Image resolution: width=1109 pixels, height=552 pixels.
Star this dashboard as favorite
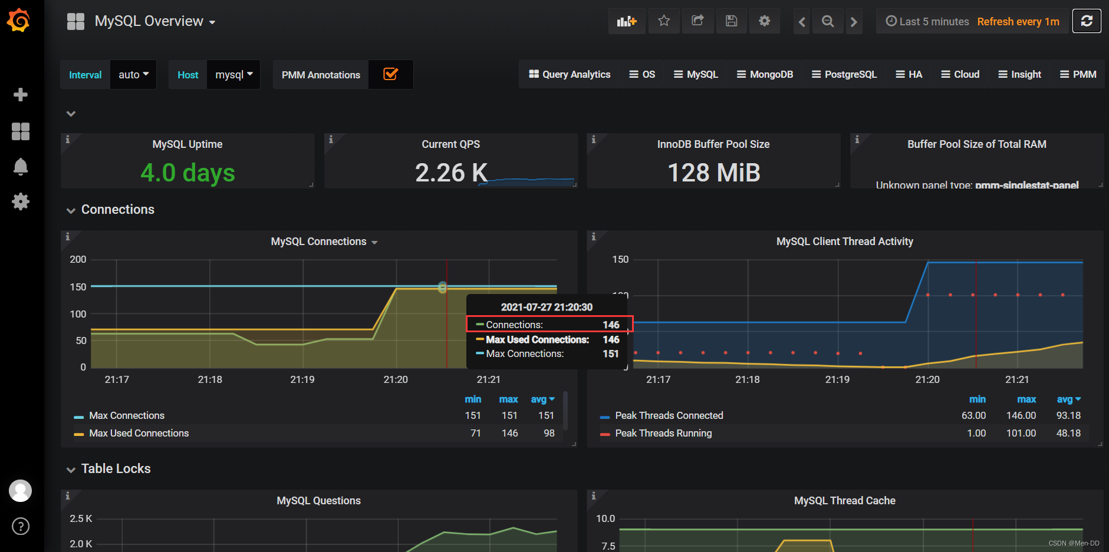(664, 21)
